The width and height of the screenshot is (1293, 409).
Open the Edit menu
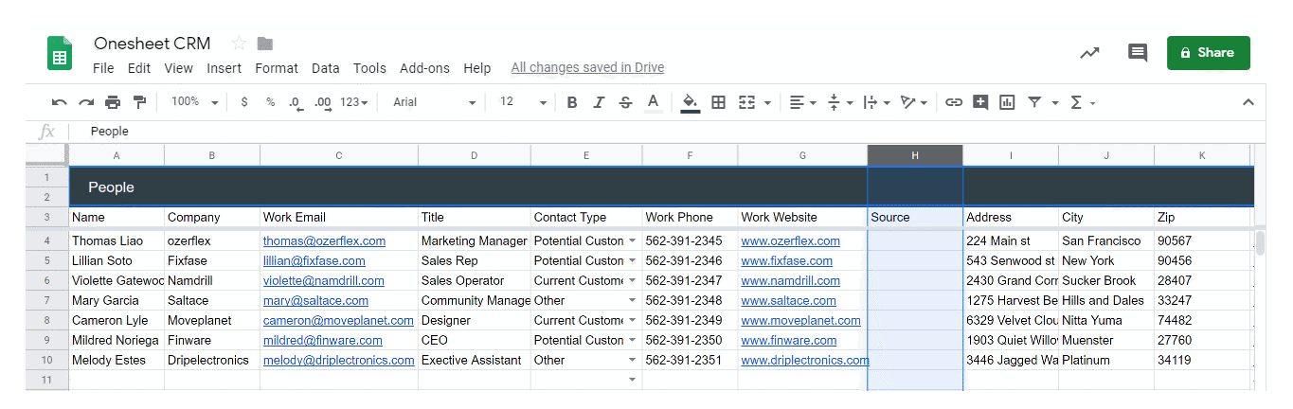pos(139,68)
